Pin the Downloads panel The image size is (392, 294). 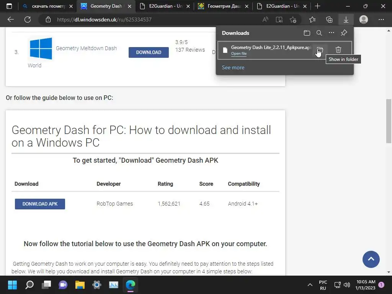344,33
